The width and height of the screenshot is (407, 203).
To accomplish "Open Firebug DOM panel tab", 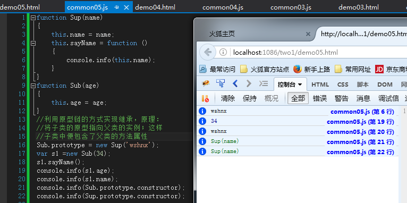I will pyautogui.click(x=385, y=84).
